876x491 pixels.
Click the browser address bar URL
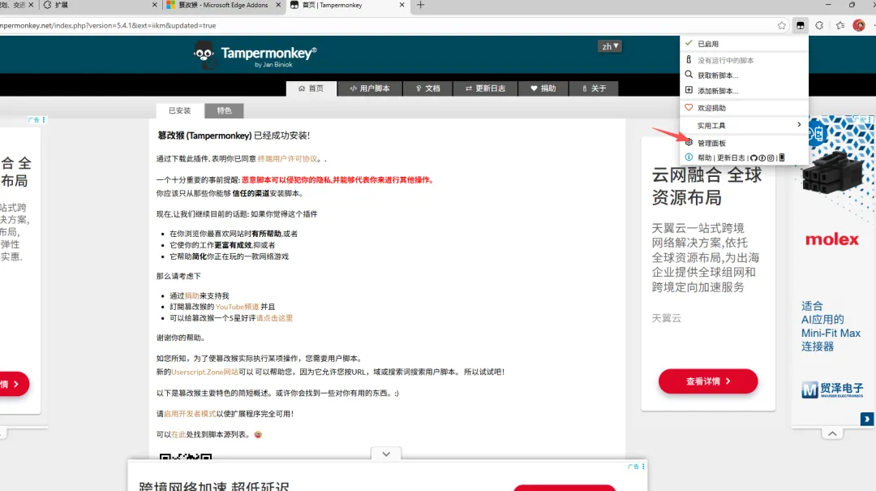coord(108,25)
